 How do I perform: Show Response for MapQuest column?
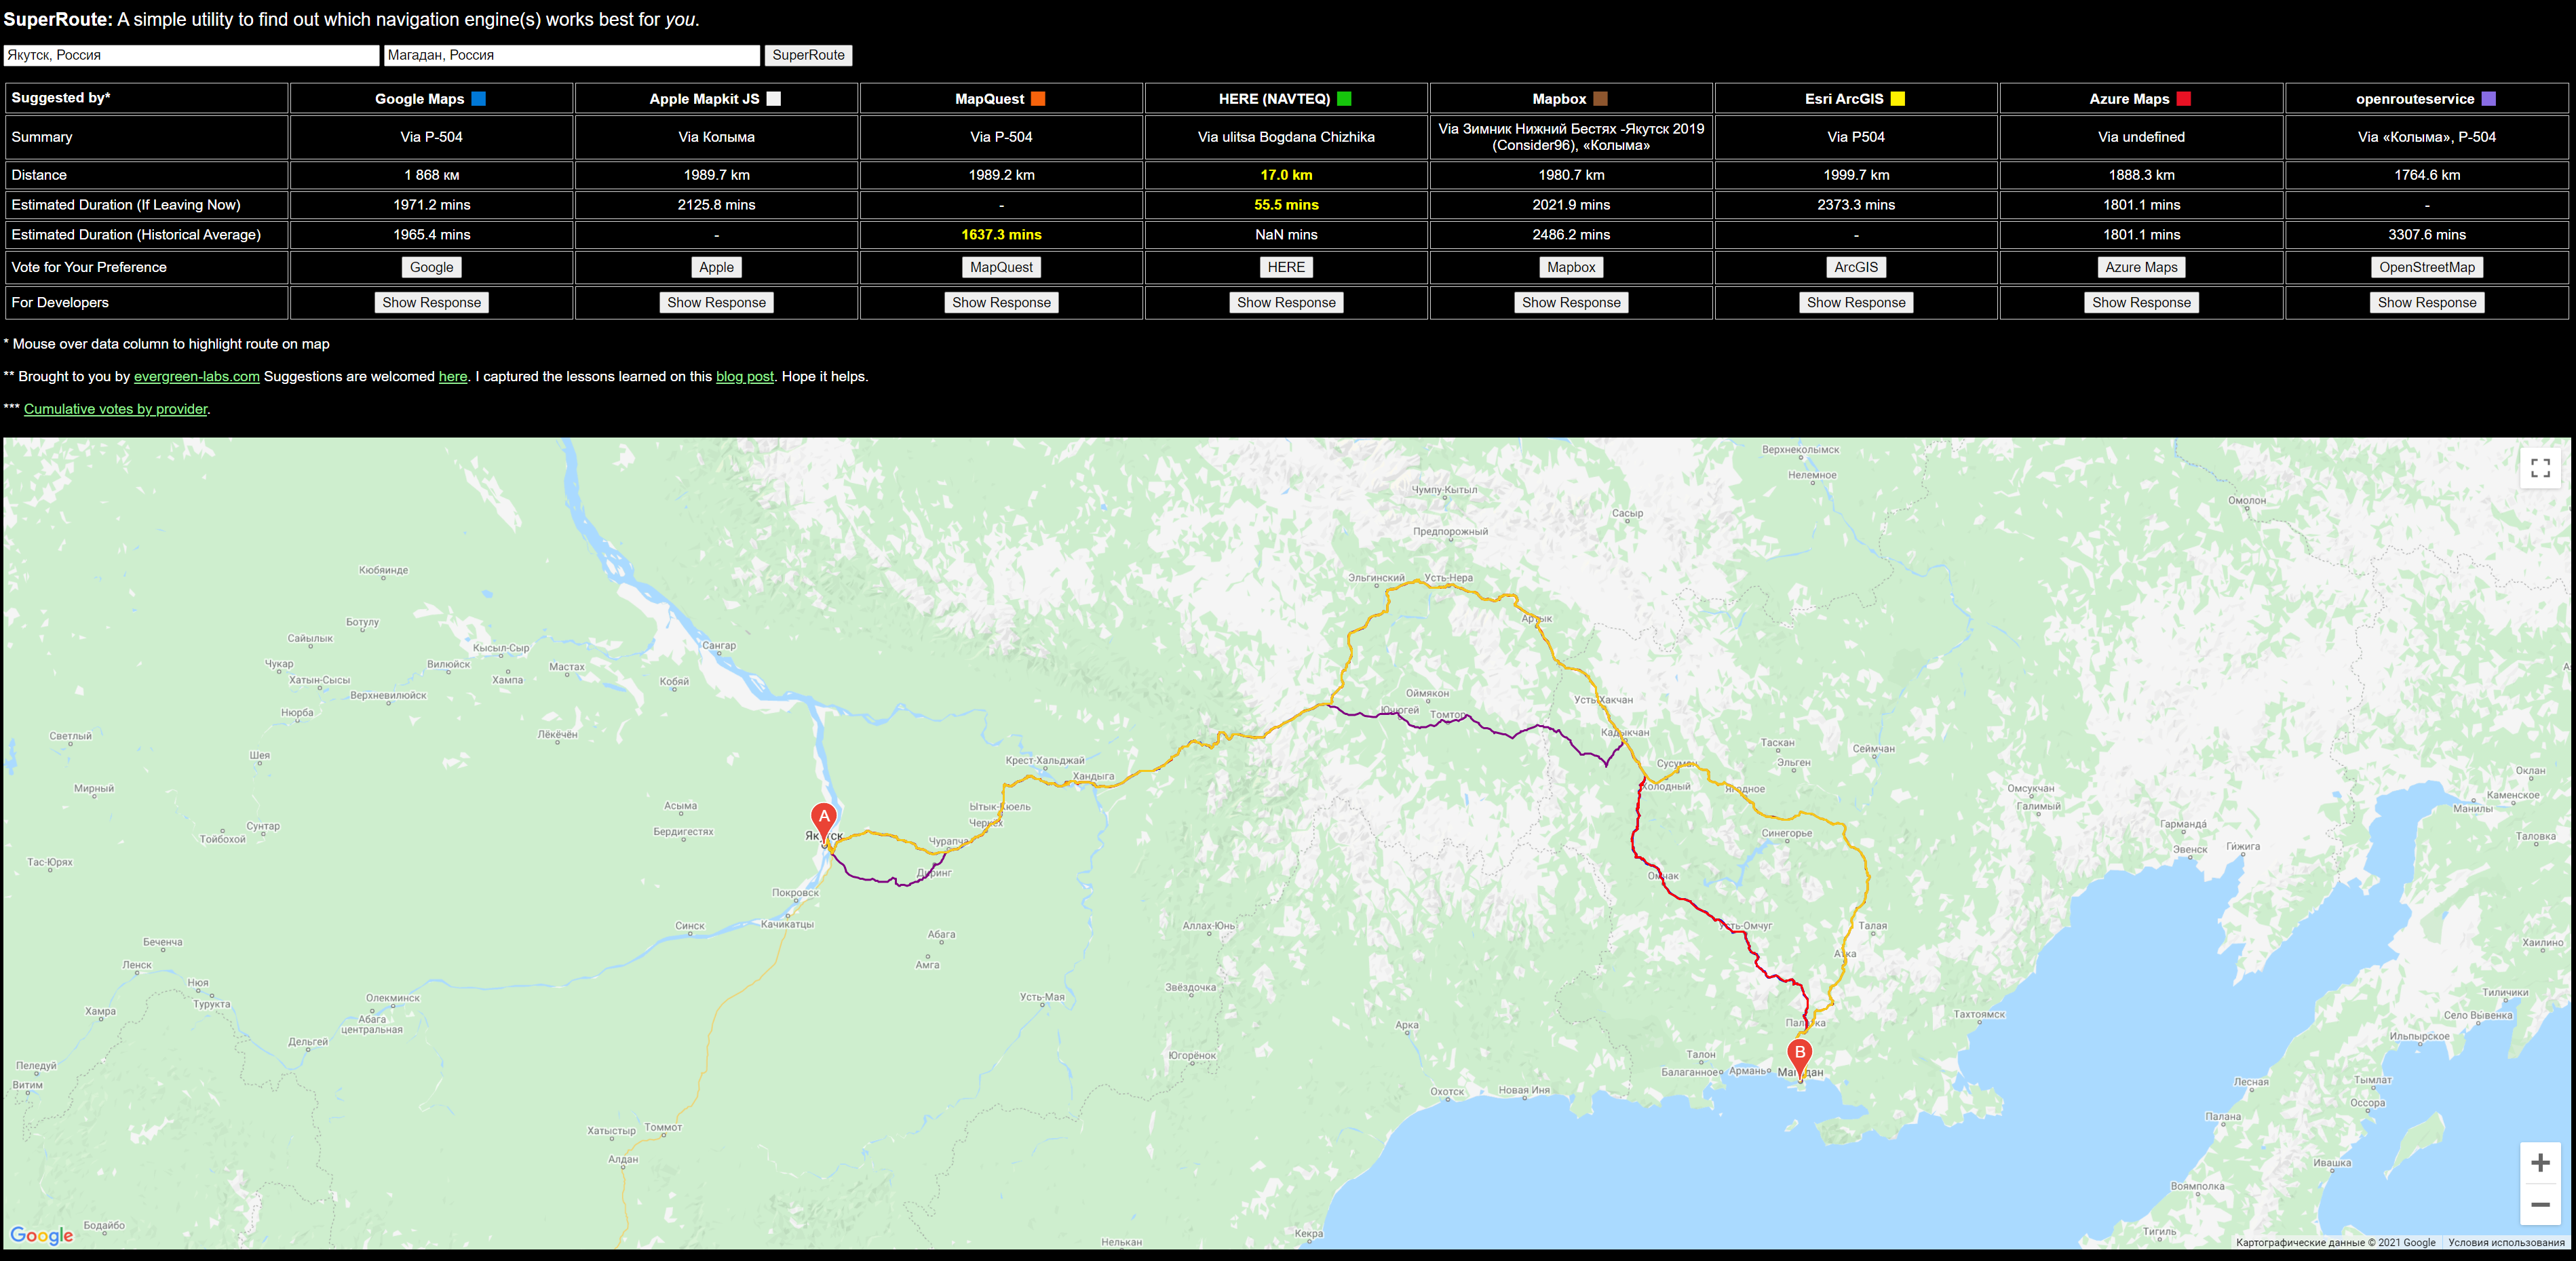(x=1001, y=302)
